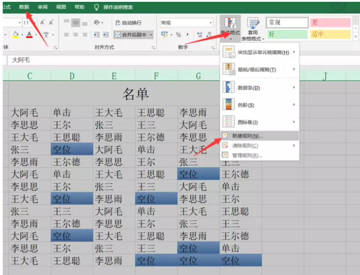
Task: Align text left icon
Action: [66, 35]
